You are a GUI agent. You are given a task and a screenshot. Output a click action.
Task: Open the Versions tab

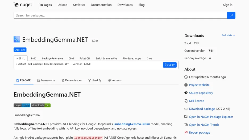click(115, 80)
